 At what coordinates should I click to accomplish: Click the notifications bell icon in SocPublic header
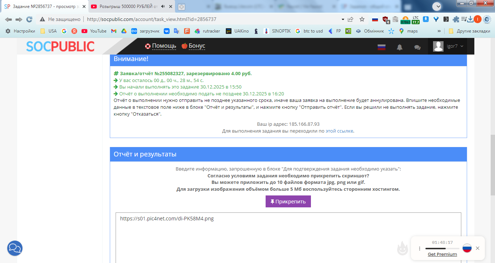[x=400, y=47]
